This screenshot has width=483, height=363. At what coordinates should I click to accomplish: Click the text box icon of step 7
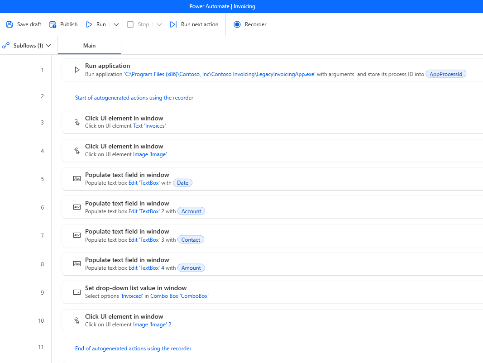77,235
